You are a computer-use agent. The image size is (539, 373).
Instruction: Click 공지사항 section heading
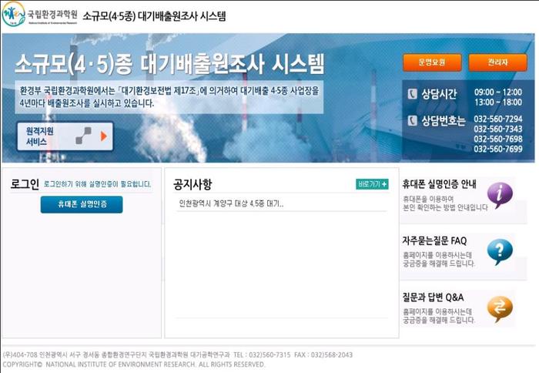click(x=192, y=184)
